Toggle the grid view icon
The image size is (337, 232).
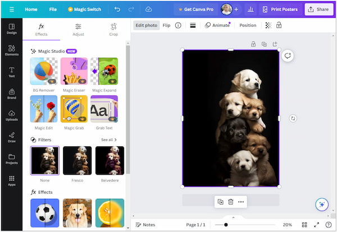point(304,225)
